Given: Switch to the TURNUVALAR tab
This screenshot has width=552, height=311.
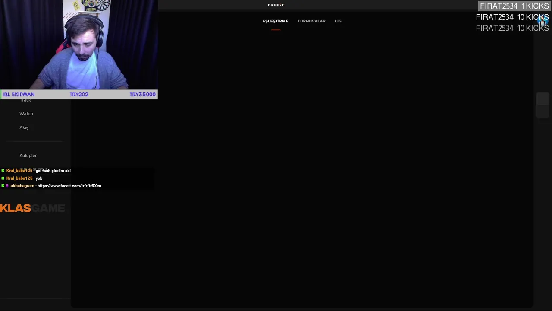Looking at the screenshot, I should point(311,21).
